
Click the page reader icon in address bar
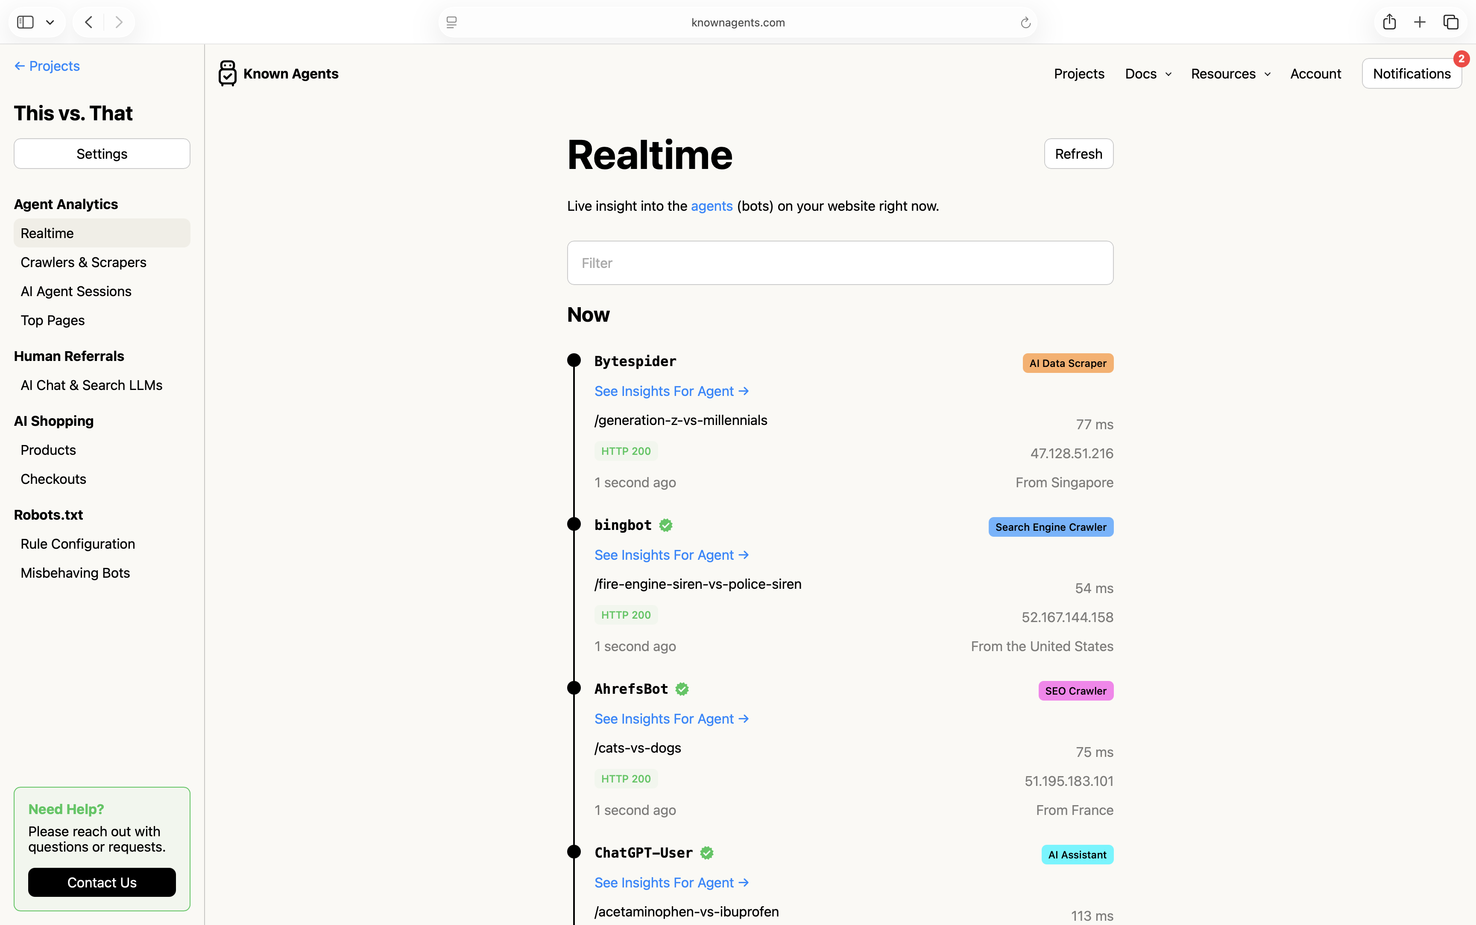[452, 22]
